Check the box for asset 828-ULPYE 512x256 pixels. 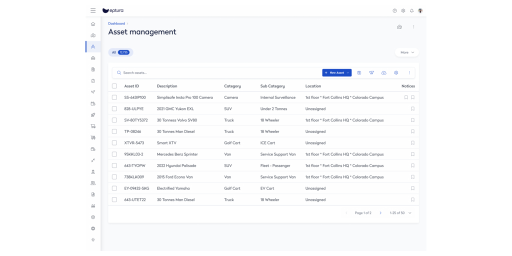coord(114,109)
